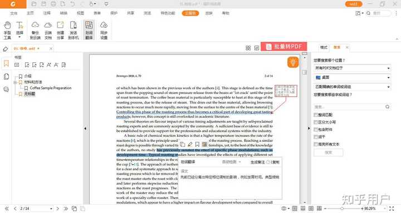Go to the next page
Image resolution: width=401 pixels, height=213 pixels.
tap(57, 209)
